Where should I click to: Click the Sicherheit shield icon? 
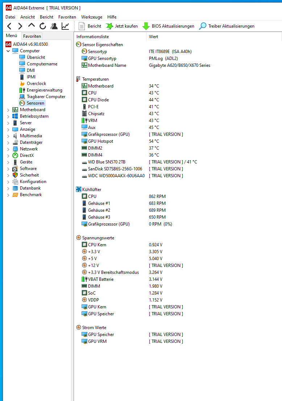point(15,175)
